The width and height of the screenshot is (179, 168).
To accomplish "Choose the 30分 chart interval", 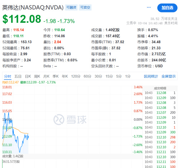I will click(98, 76).
